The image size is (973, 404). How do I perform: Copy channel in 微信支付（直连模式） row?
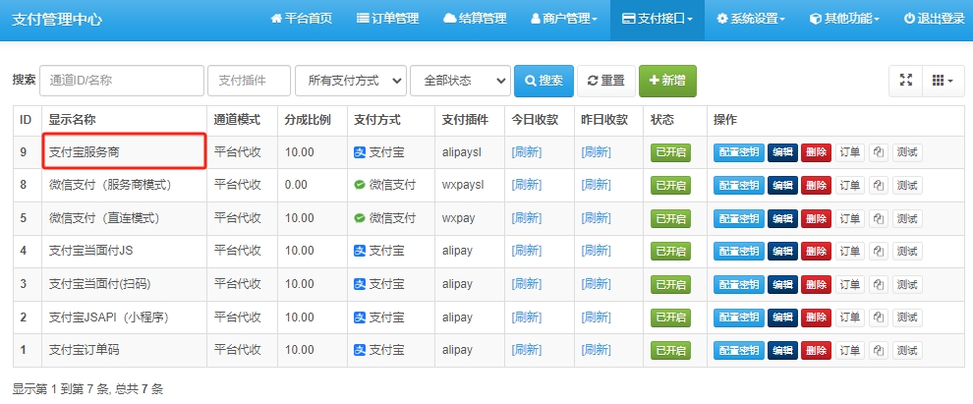point(878,218)
